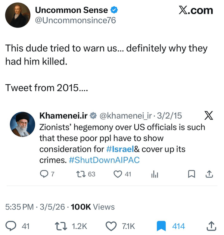Like the quoted tweet with 41 likes
224x235 pixels.
(118, 174)
